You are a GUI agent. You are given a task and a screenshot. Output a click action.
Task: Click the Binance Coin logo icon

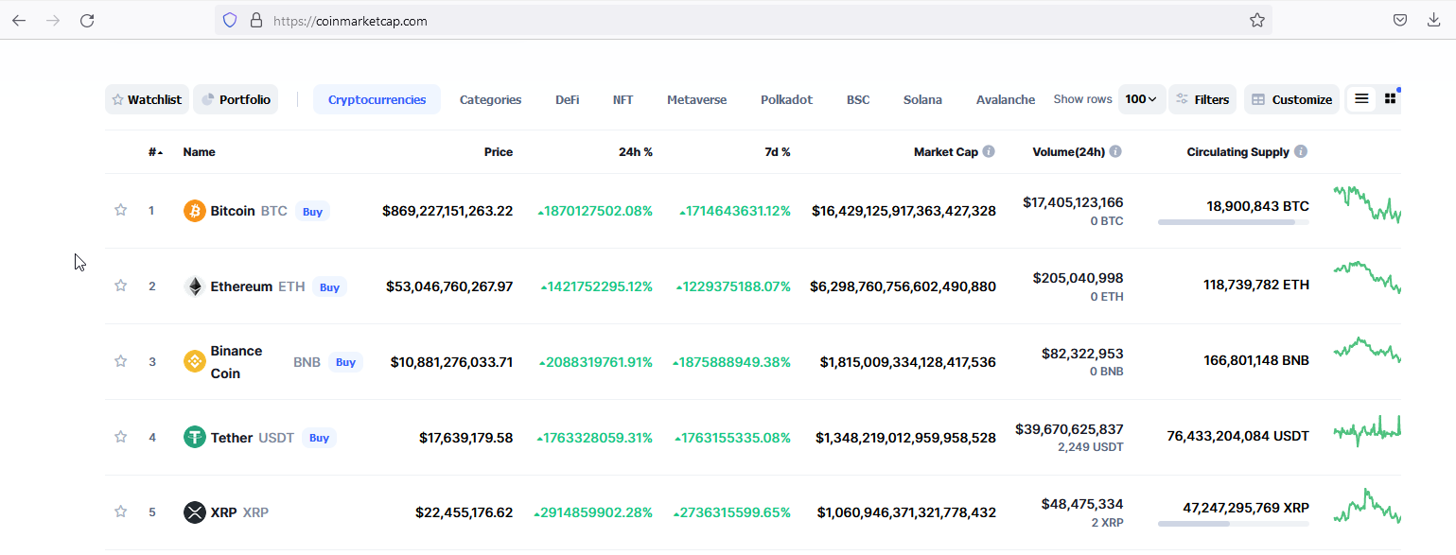click(194, 362)
